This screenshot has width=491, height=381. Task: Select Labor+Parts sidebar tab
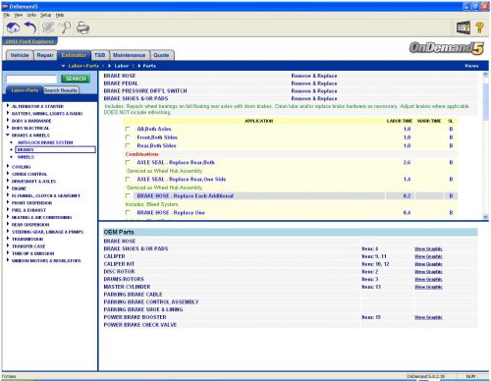pyautogui.click(x=25, y=90)
